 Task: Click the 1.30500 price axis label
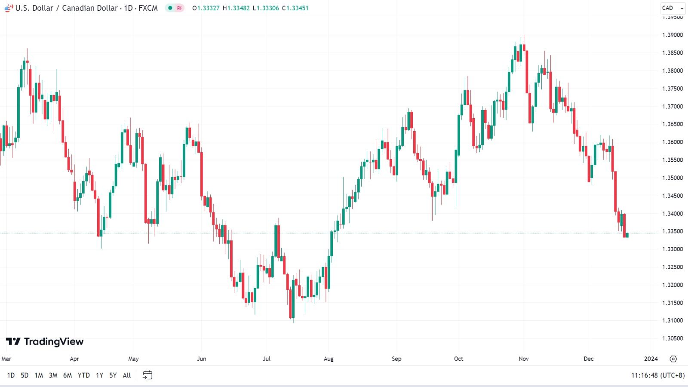673,338
